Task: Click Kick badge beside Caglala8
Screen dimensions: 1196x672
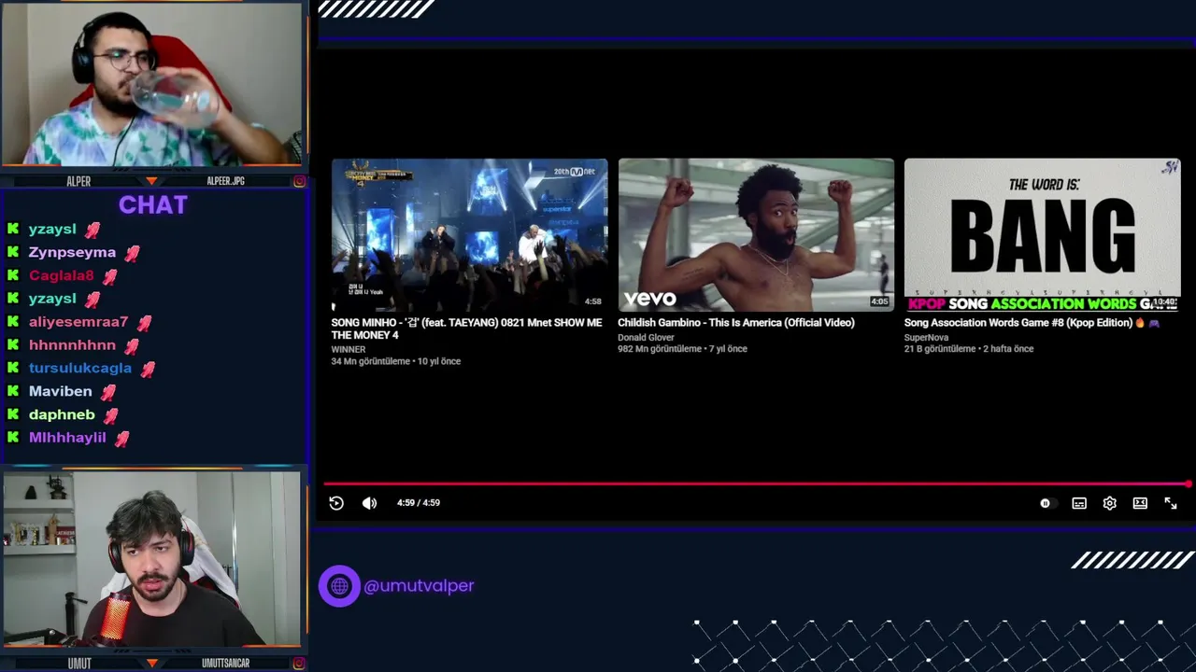Action: (13, 275)
